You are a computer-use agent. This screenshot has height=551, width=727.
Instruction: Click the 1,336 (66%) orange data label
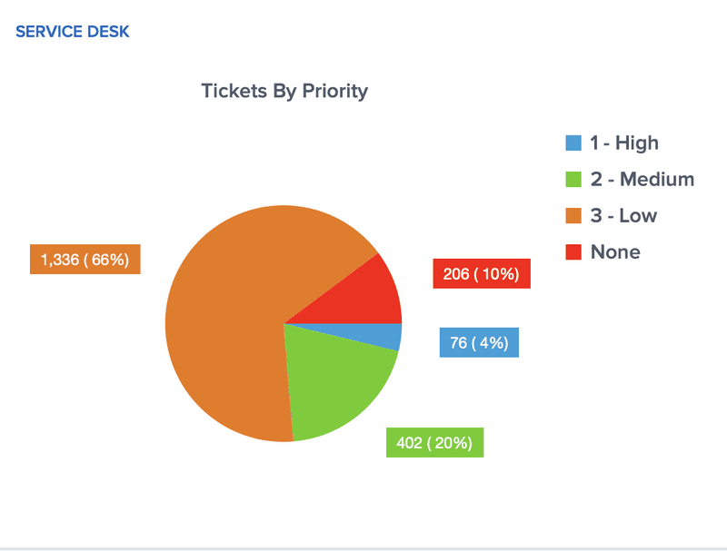(85, 260)
